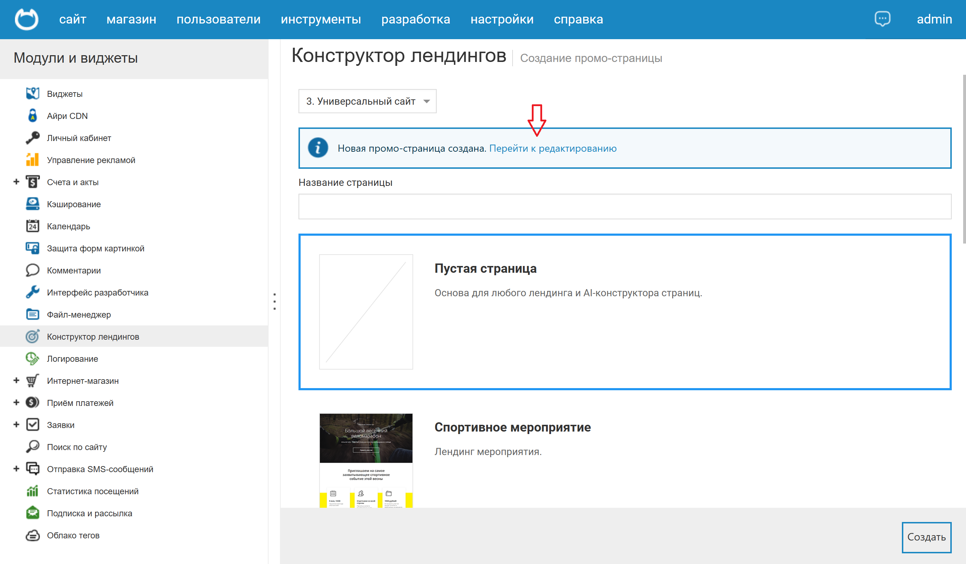Expand the Приём платежей tree node
The width and height of the screenshot is (966, 564).
(16, 403)
